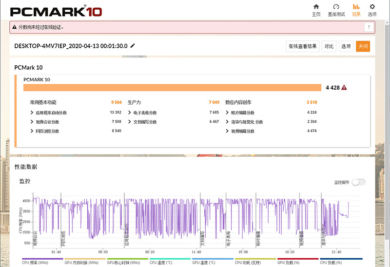Viewport: 390px width, 267px height.
Task: Click the 电子表格 marker line on chart
Action: [x=226, y=220]
